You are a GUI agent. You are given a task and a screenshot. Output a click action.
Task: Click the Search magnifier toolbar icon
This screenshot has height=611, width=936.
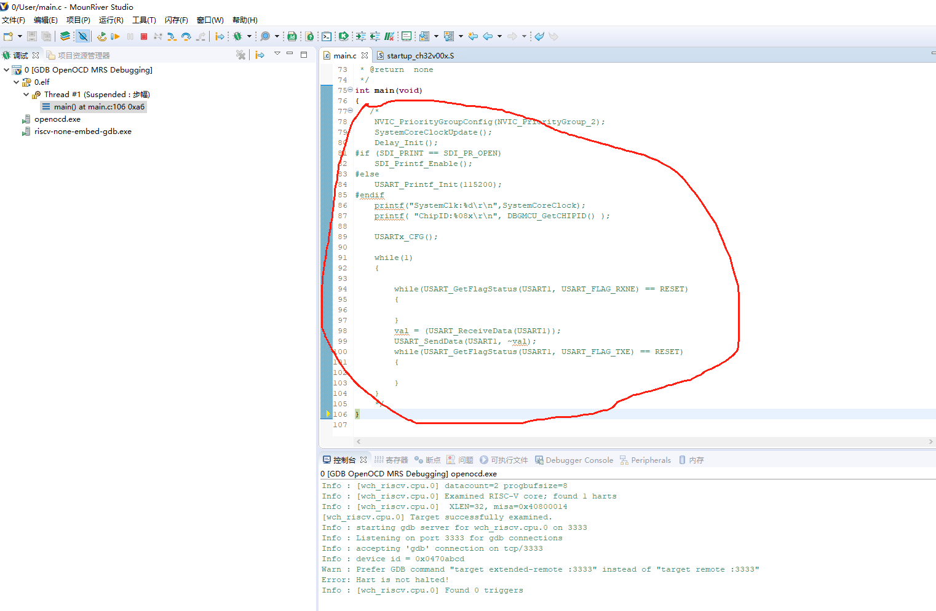(x=265, y=36)
